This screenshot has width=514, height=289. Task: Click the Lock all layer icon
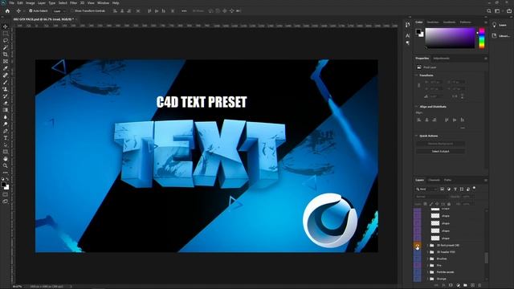click(449, 204)
